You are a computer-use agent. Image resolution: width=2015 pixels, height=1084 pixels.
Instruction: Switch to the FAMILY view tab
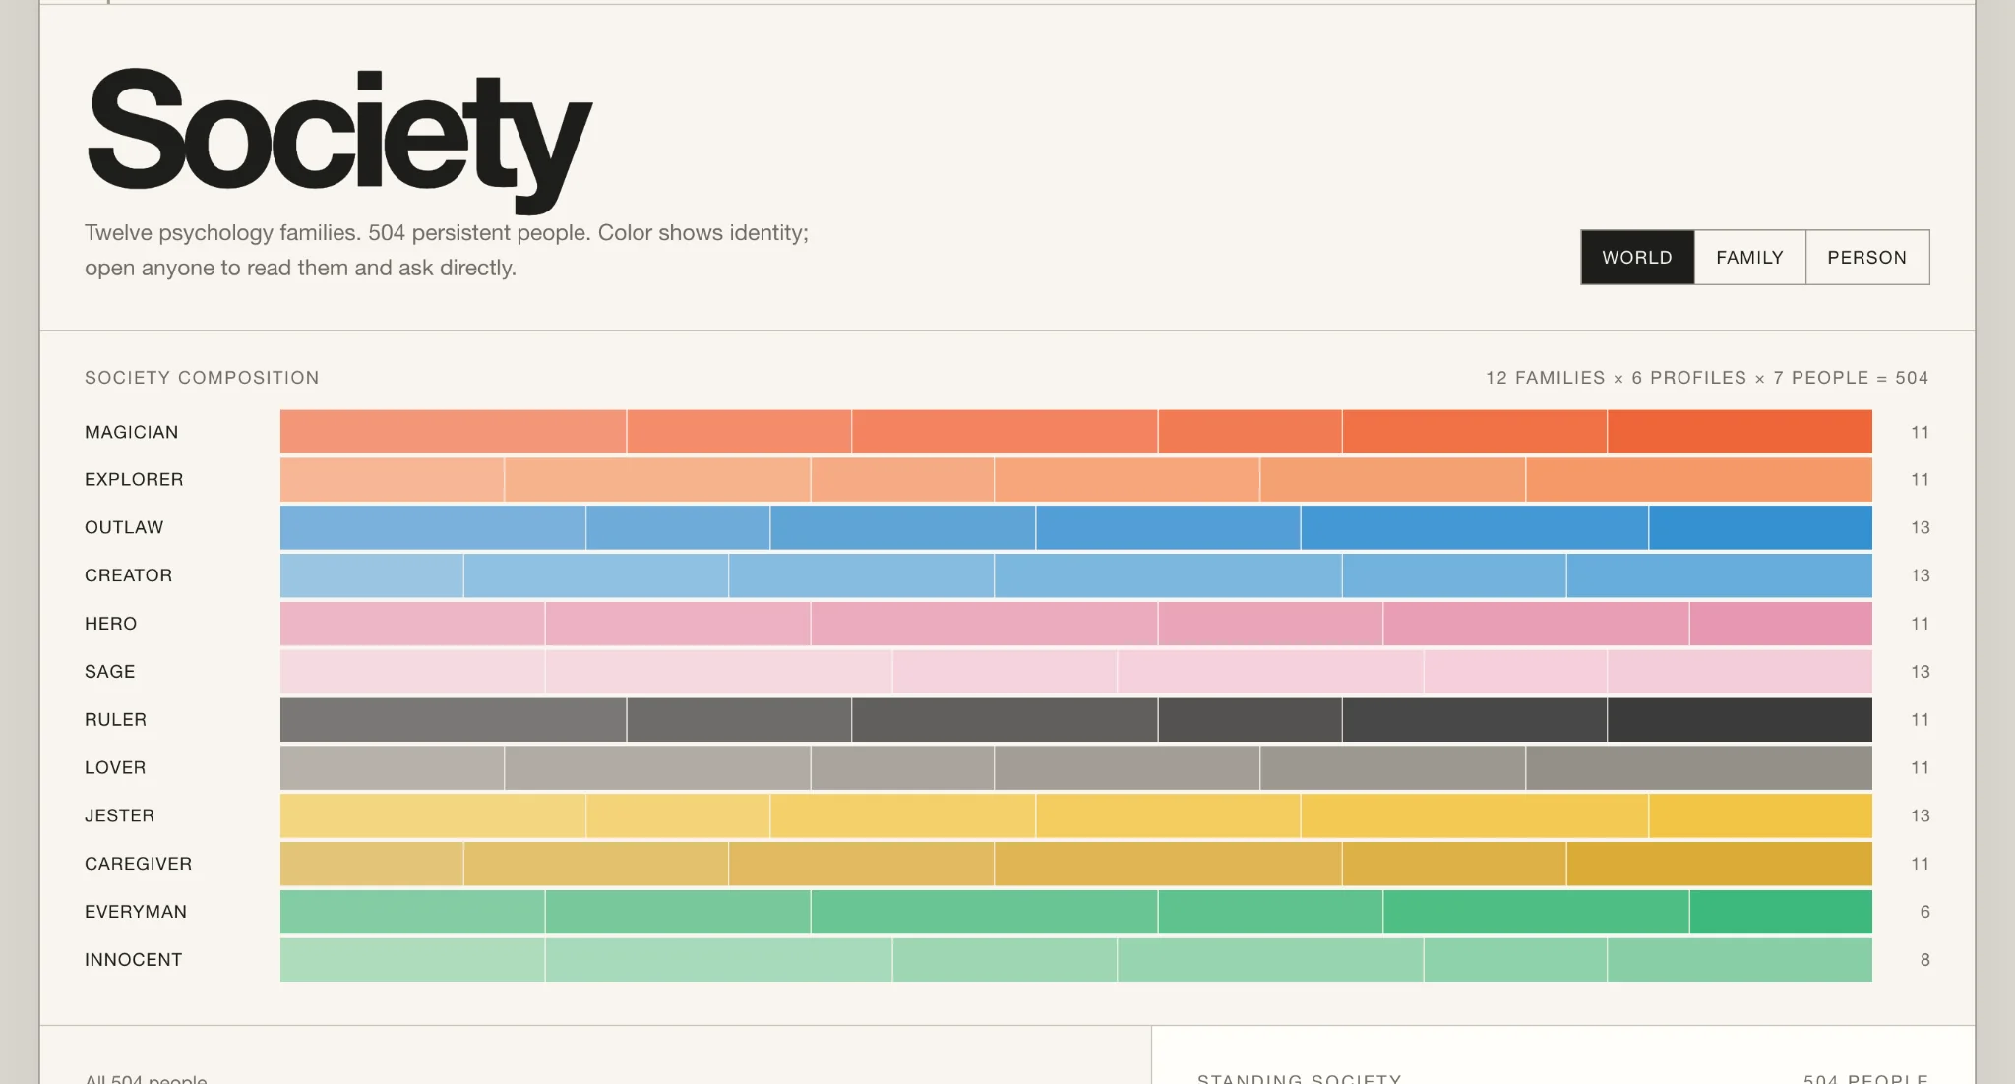1749,258
